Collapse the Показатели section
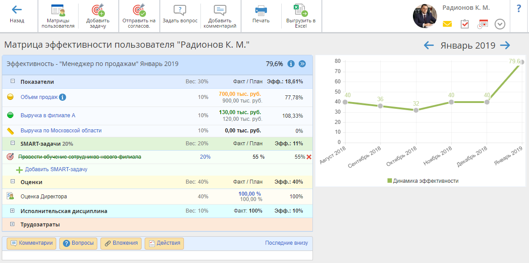The height and width of the screenshot is (263, 529). tap(12, 82)
